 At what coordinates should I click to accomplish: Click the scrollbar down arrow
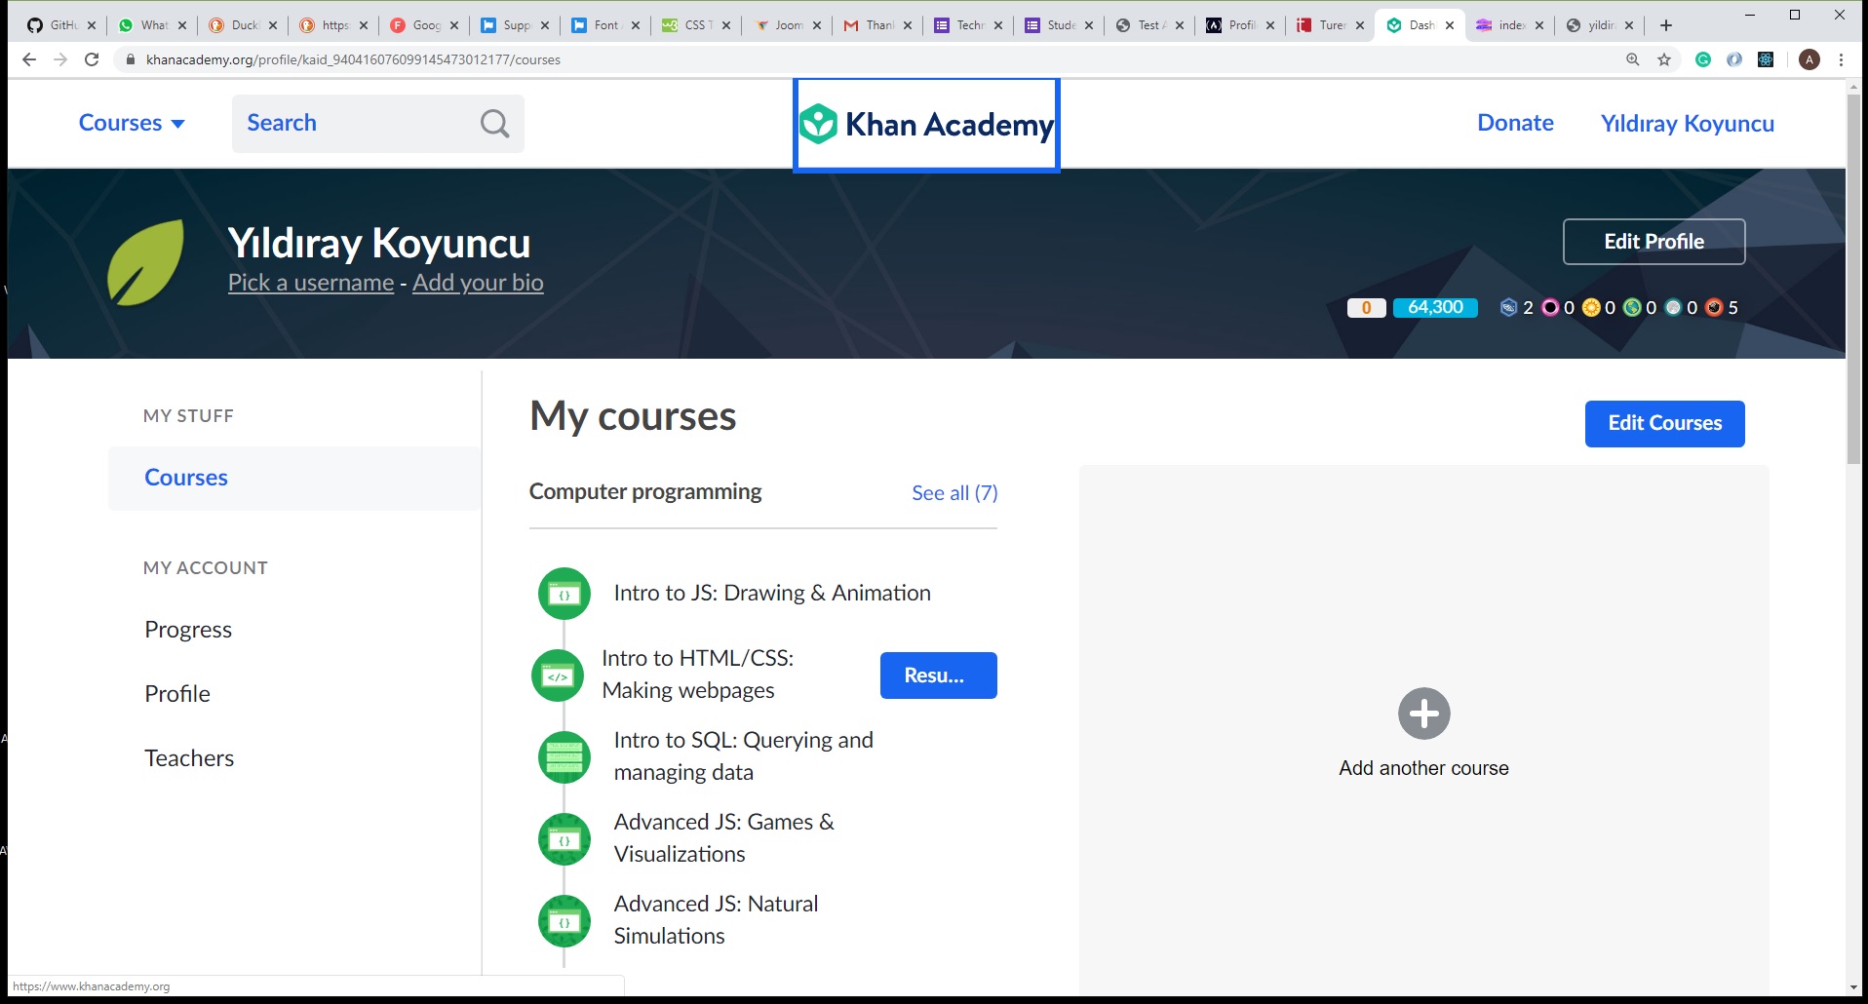pos(1853,987)
